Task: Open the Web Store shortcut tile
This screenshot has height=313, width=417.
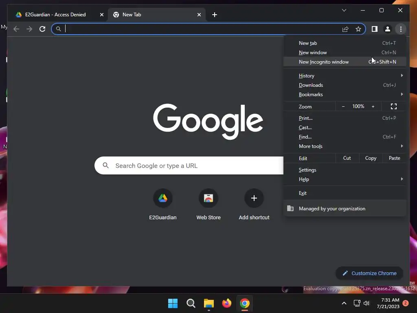Action: (x=208, y=205)
